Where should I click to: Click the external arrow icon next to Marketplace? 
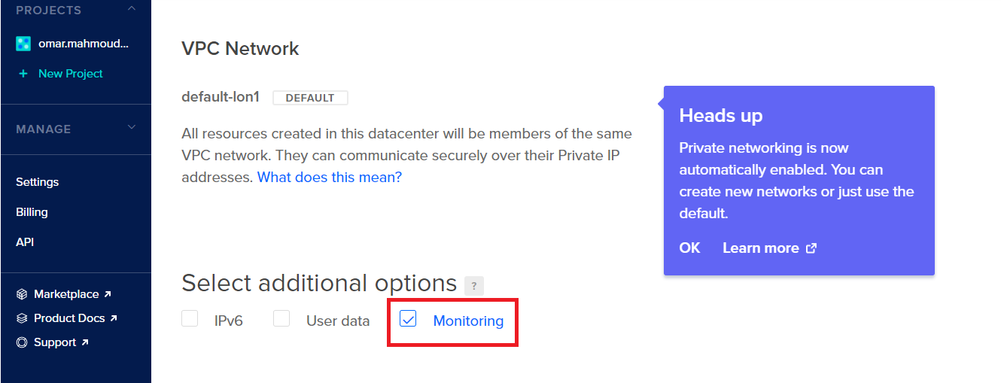click(107, 294)
